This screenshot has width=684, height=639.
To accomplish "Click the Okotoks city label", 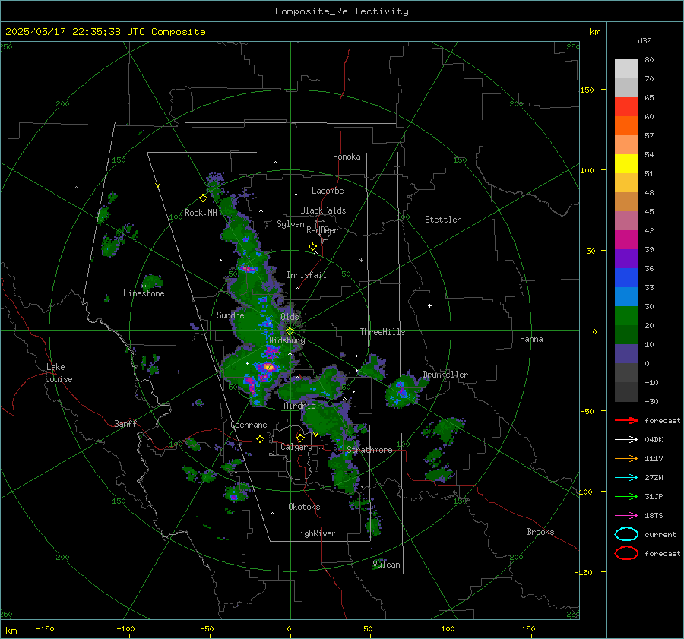I will [304, 507].
